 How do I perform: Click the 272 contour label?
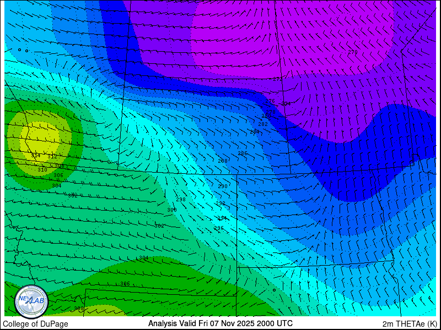pyautogui.click(x=278, y=79)
